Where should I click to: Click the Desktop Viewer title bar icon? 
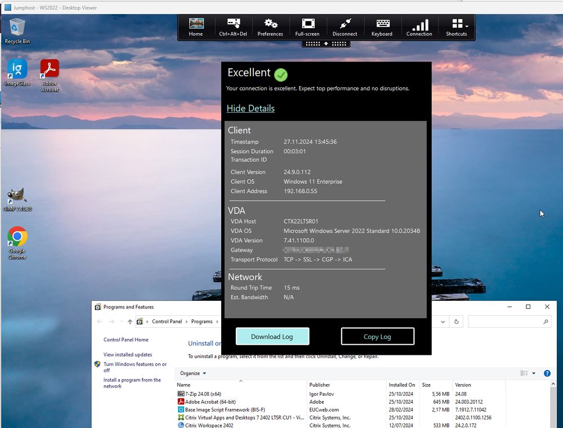pos(7,7)
